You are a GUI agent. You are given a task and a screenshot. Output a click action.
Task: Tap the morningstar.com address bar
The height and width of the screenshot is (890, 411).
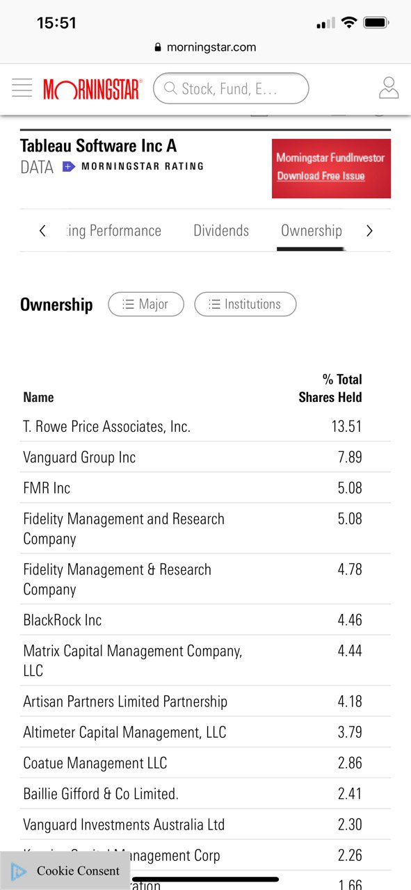[x=205, y=47]
